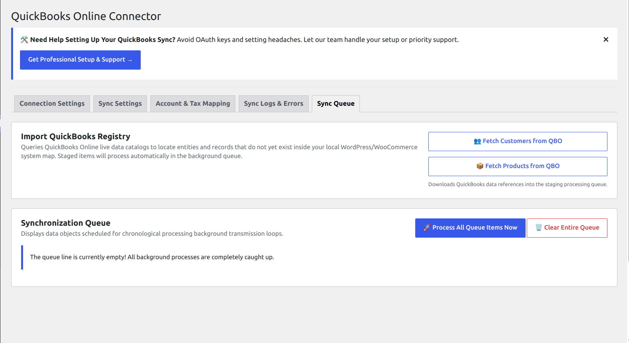629x343 pixels.
Task: Click the Synchronization Queue heading
Action: click(66, 223)
